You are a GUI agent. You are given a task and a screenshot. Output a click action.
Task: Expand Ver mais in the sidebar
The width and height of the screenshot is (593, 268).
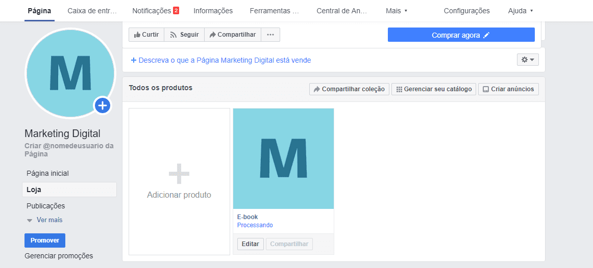(44, 220)
